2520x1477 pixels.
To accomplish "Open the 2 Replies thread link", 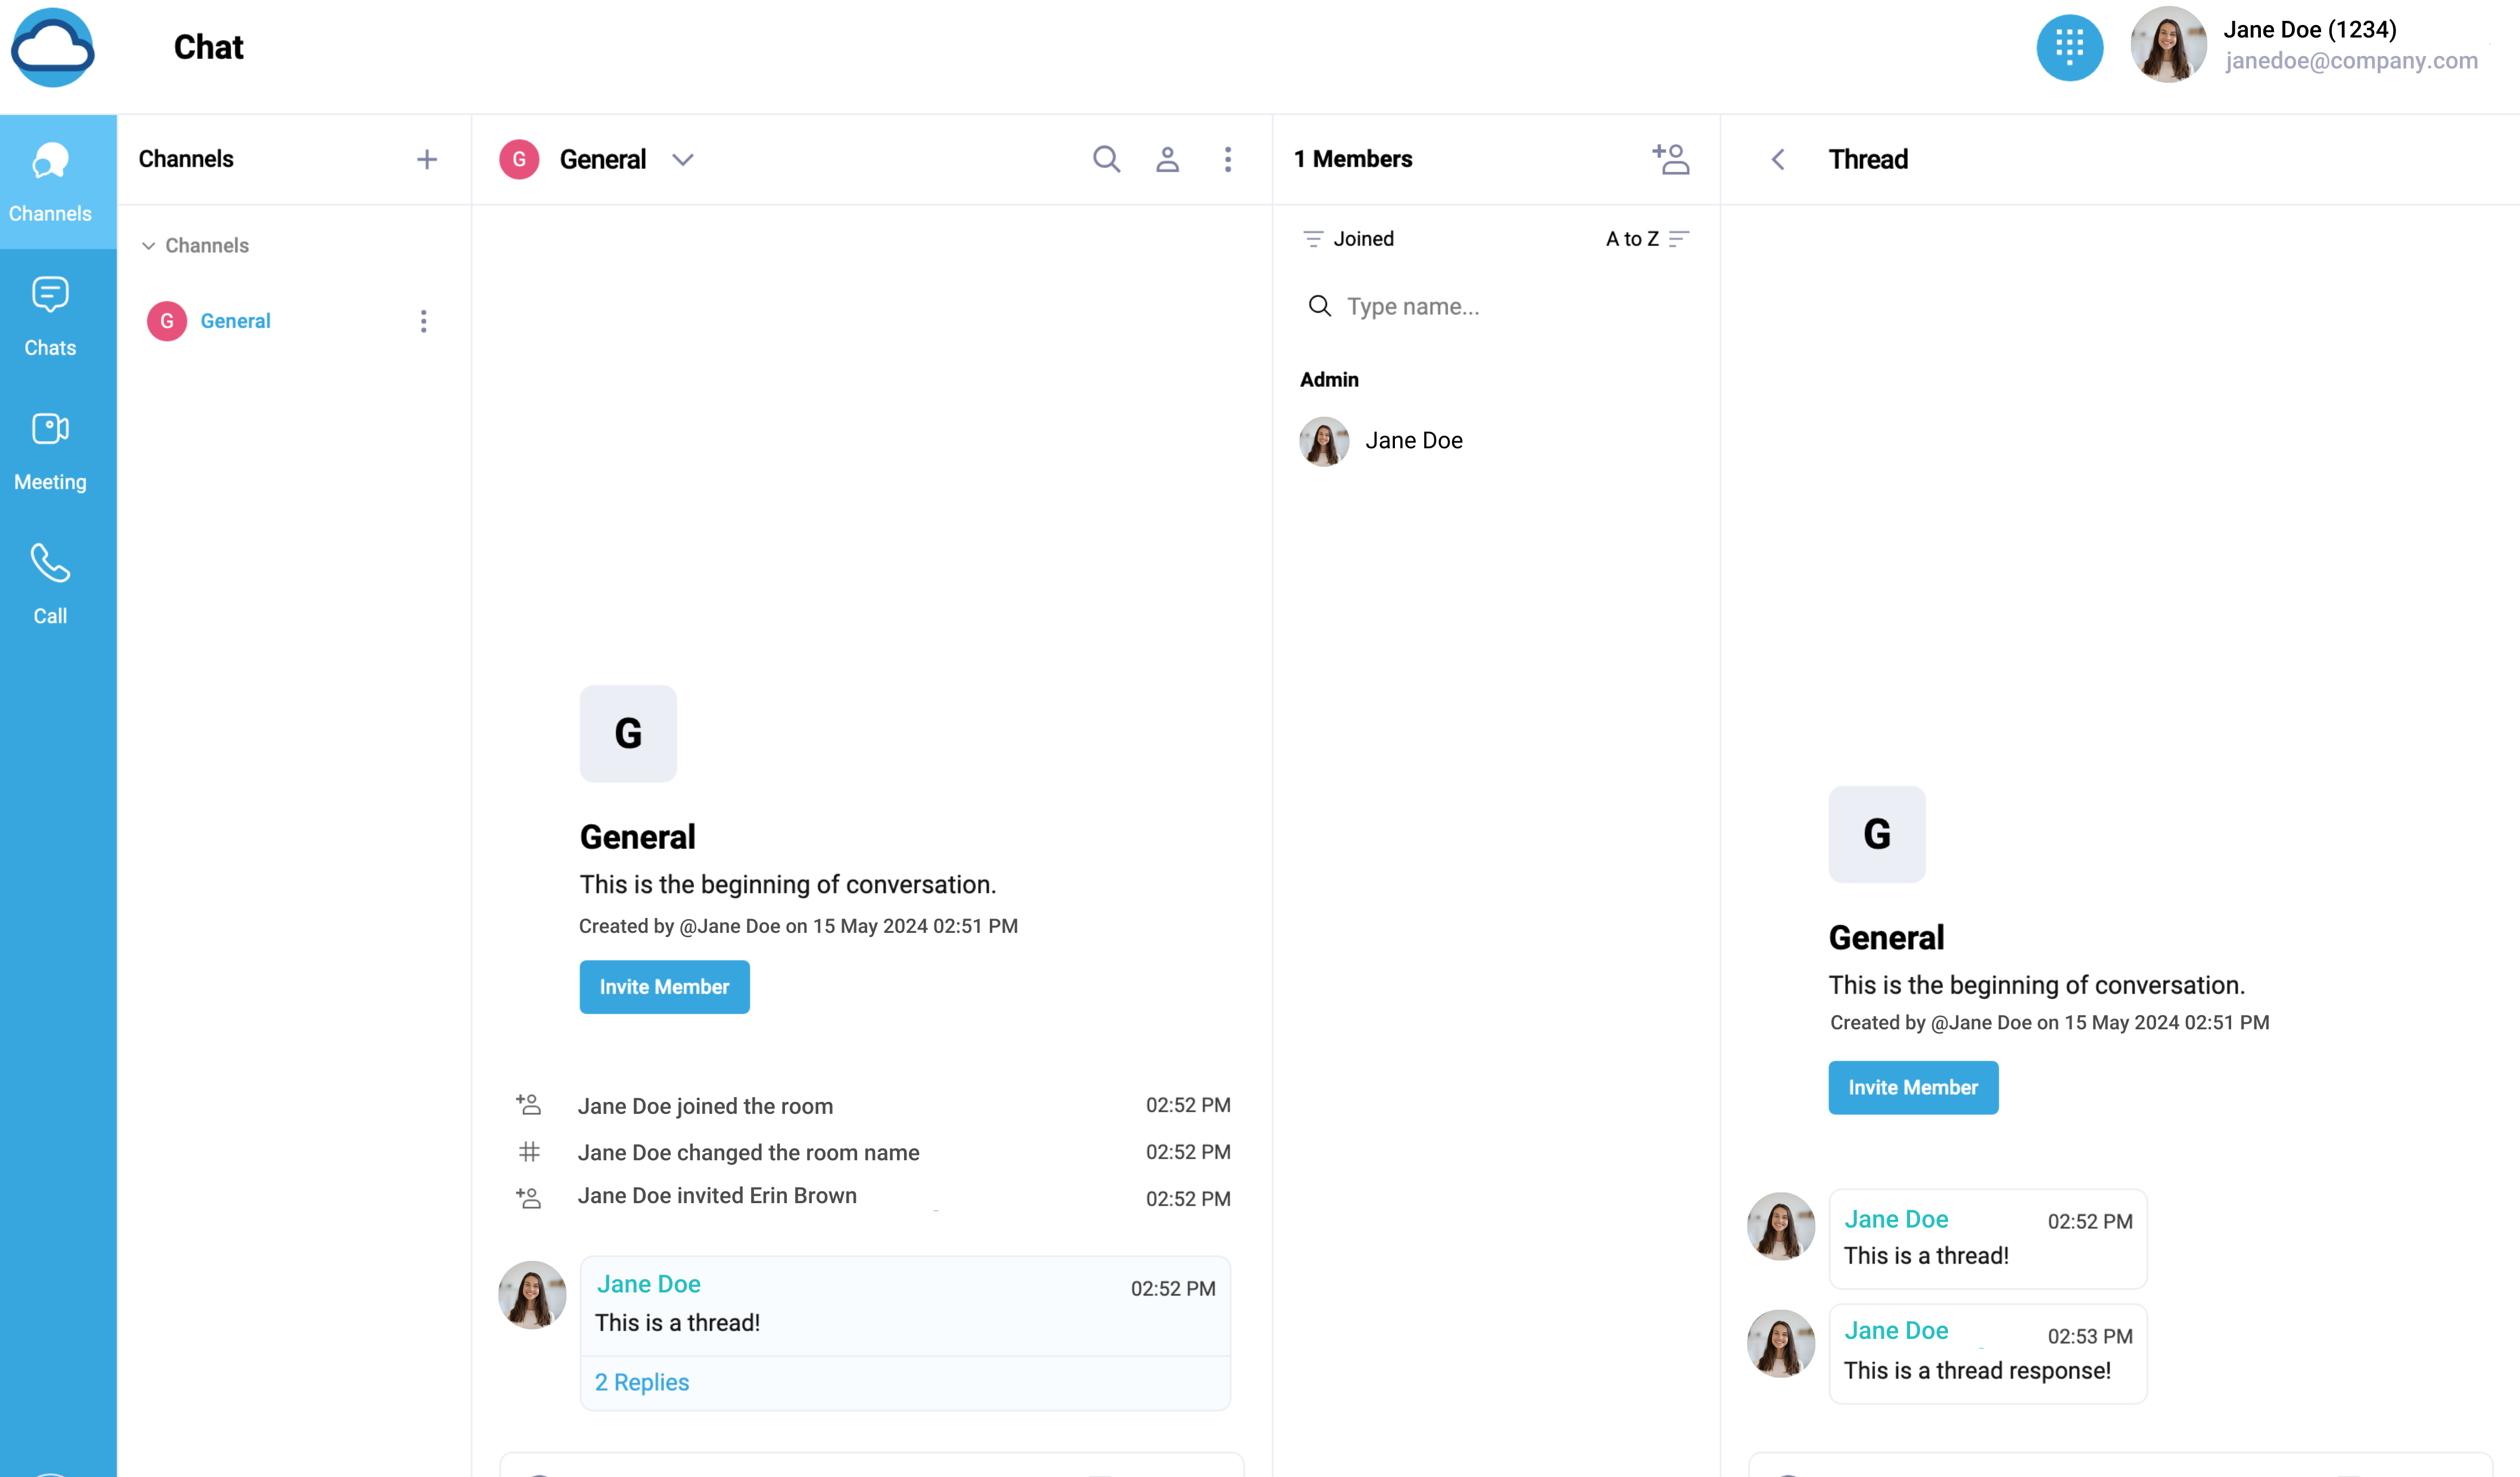I will (642, 1382).
